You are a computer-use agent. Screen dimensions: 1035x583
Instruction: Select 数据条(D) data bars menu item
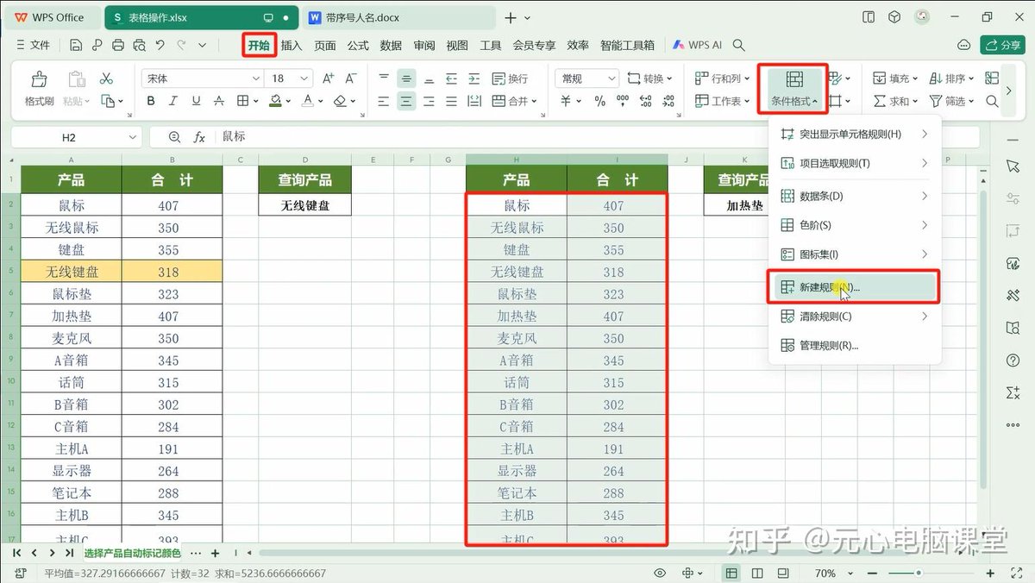point(853,197)
